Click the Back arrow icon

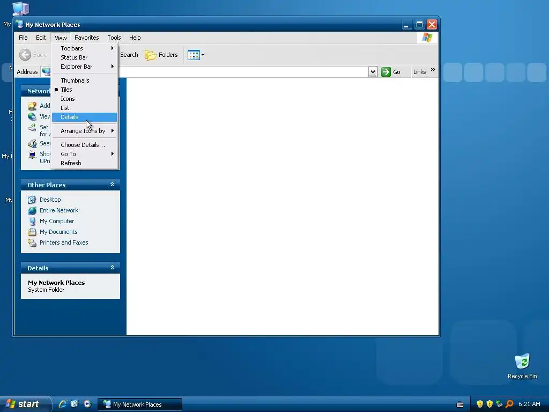pos(25,55)
